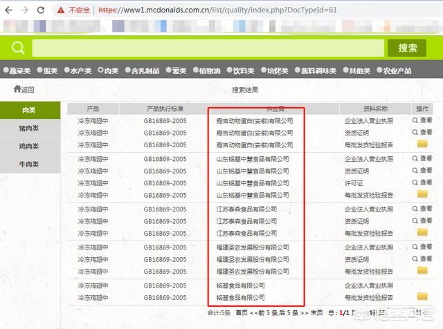The width and height of the screenshot is (443, 329).
Task: Jump to 末页 in pagination
Action: pyautogui.click(x=317, y=312)
